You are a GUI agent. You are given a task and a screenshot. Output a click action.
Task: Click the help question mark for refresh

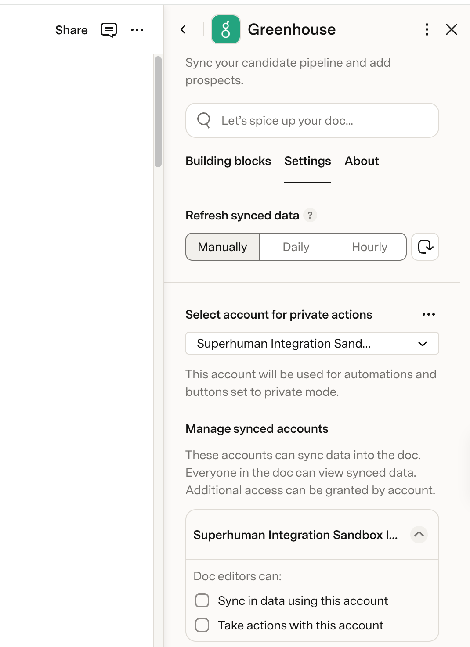310,215
